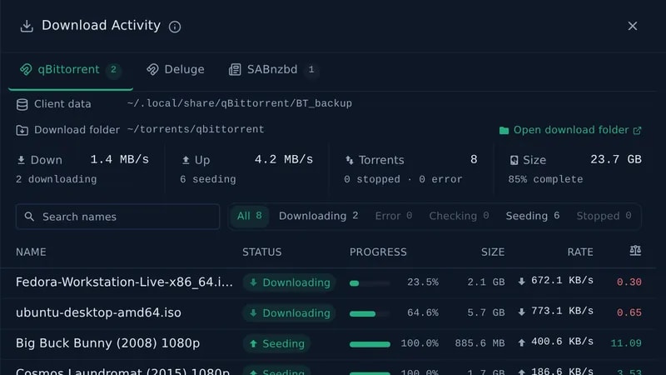The width and height of the screenshot is (666, 375).
Task: Switch to the qBittorrent tab
Action: pyautogui.click(x=71, y=70)
